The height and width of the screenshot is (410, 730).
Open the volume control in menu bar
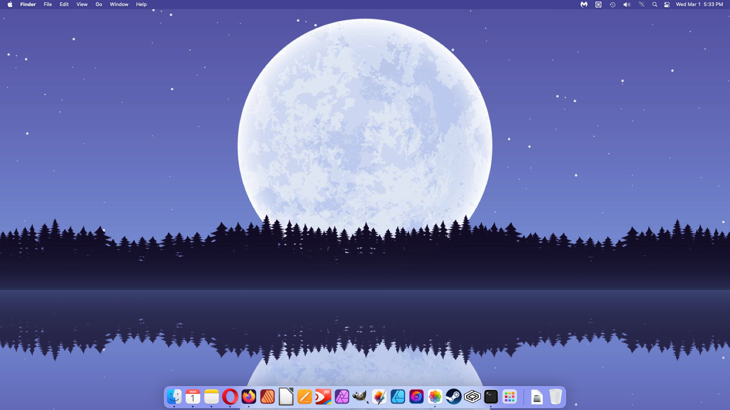tap(627, 5)
